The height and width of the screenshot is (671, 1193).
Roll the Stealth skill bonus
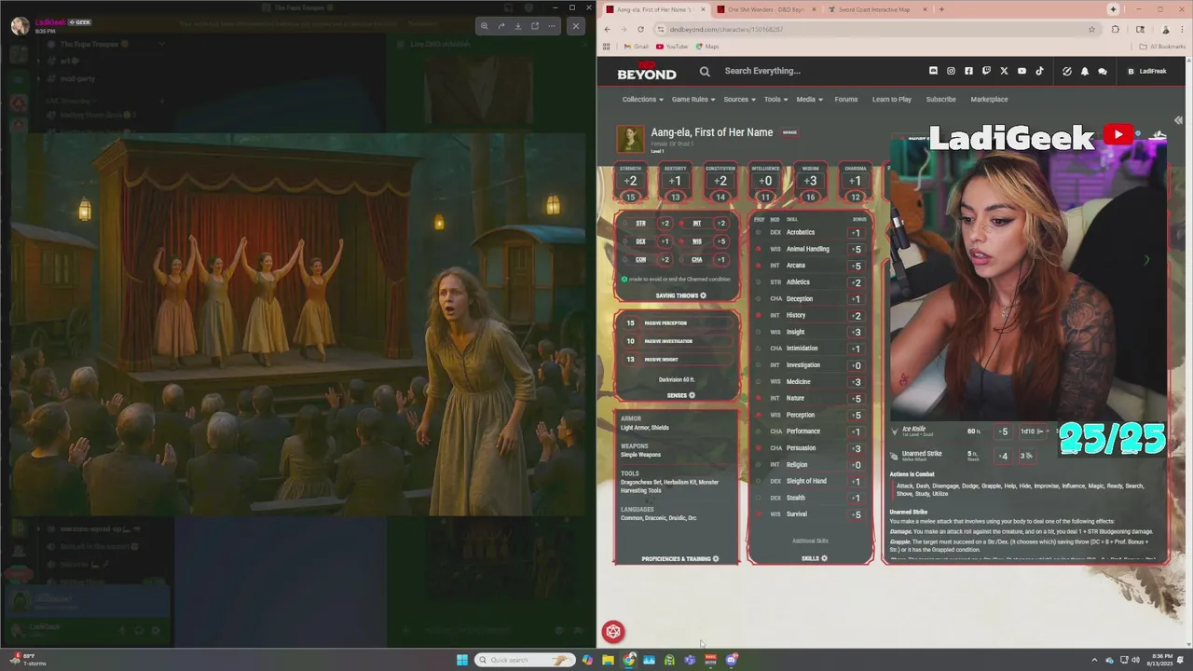tap(856, 498)
